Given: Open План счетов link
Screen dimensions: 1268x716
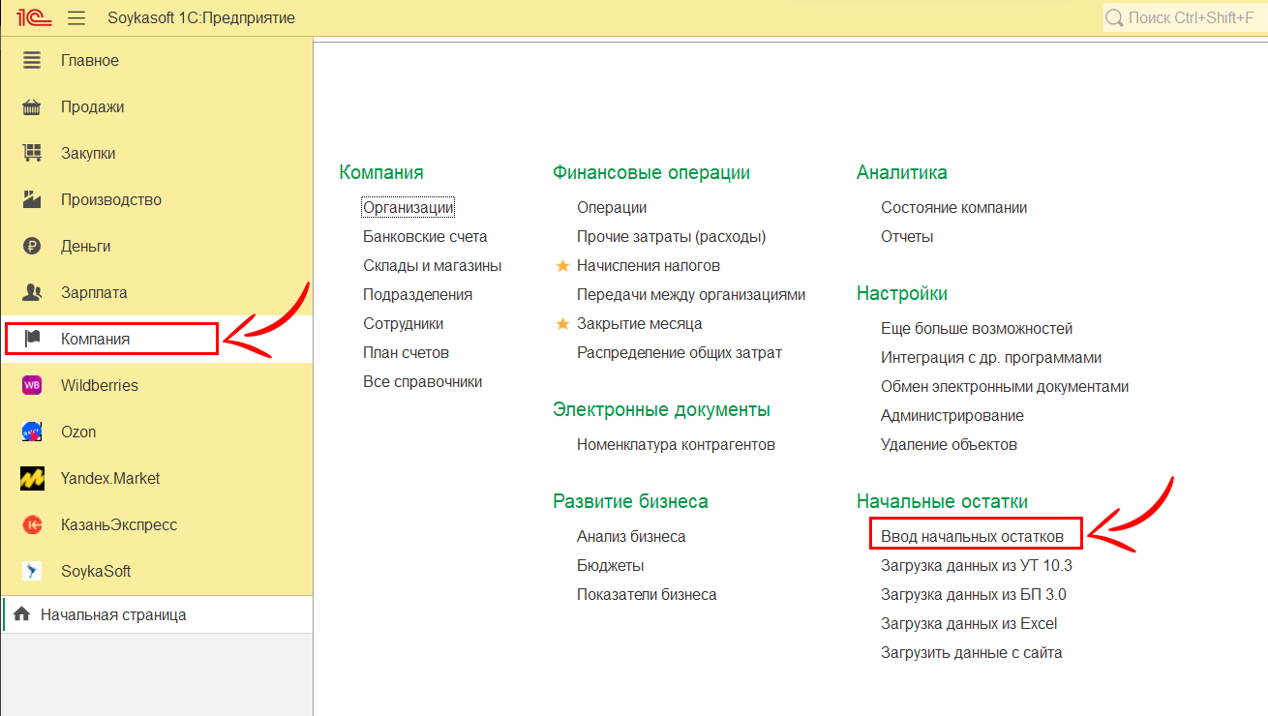Looking at the screenshot, I should [406, 352].
